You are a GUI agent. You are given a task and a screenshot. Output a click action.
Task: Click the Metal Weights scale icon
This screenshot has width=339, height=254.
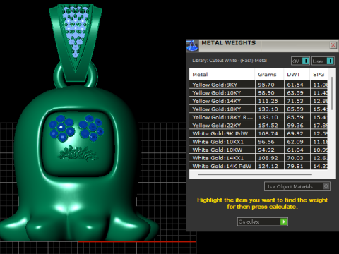click(192, 46)
